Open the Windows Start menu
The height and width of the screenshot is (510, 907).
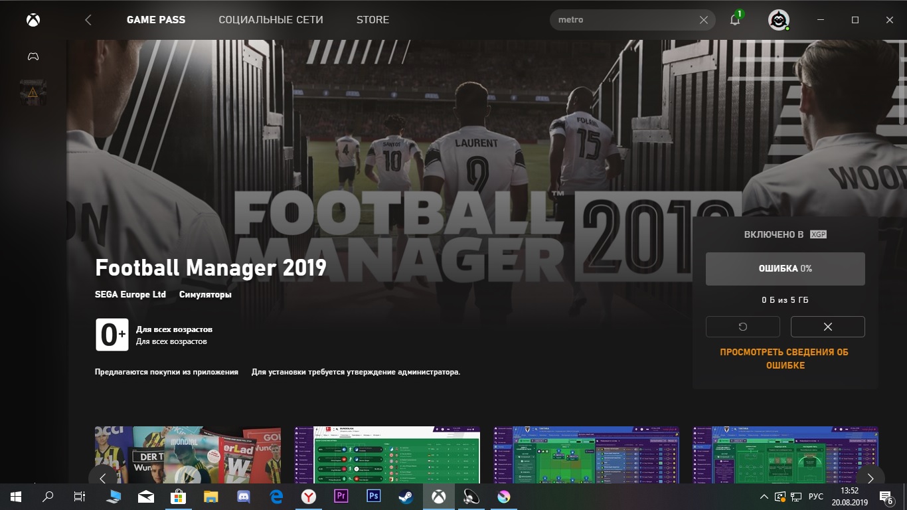(x=16, y=497)
